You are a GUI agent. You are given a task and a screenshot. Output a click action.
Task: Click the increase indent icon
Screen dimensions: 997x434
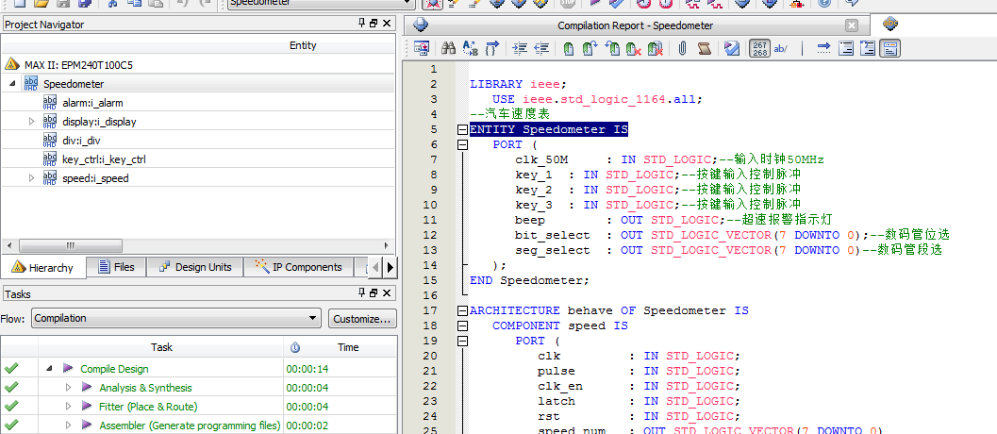coord(520,48)
